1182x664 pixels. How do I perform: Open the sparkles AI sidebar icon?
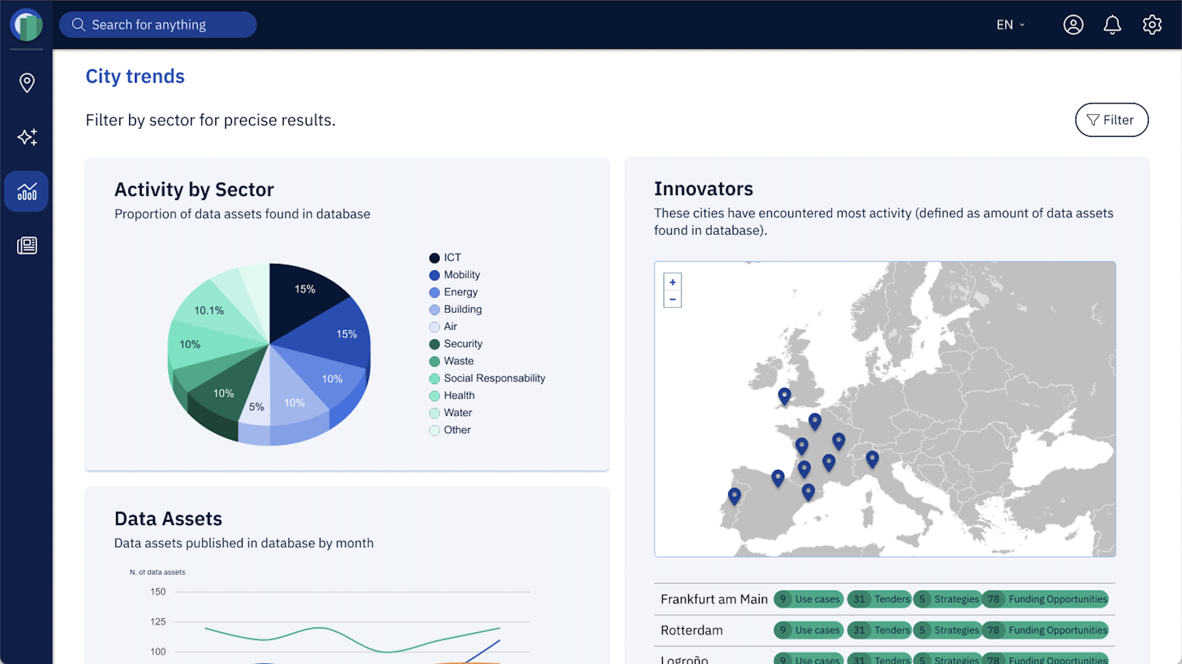[x=27, y=137]
